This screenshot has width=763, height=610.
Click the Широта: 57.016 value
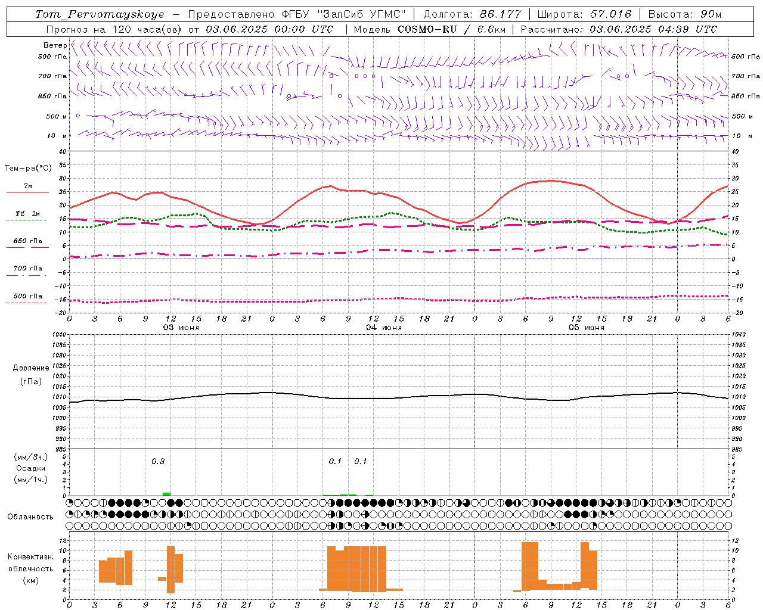584,14
